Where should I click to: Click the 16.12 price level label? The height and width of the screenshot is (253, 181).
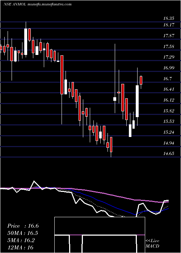169,100
